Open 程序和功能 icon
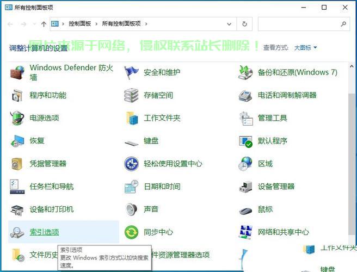Image resolution: width=357 pixels, height=272 pixels. point(17,95)
